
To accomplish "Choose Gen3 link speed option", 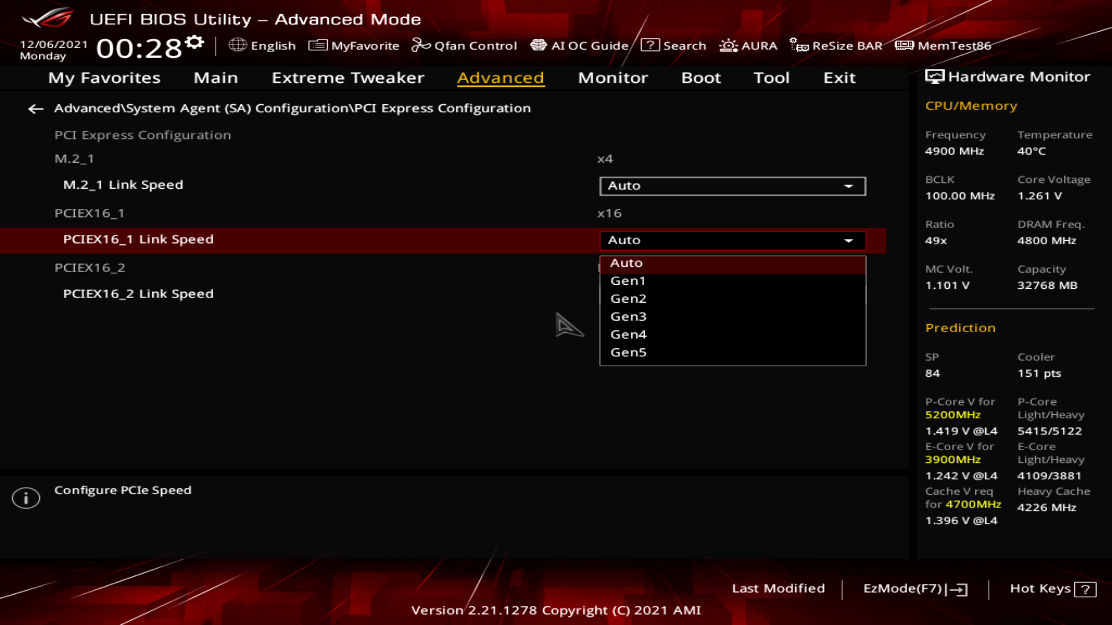I will click(628, 317).
